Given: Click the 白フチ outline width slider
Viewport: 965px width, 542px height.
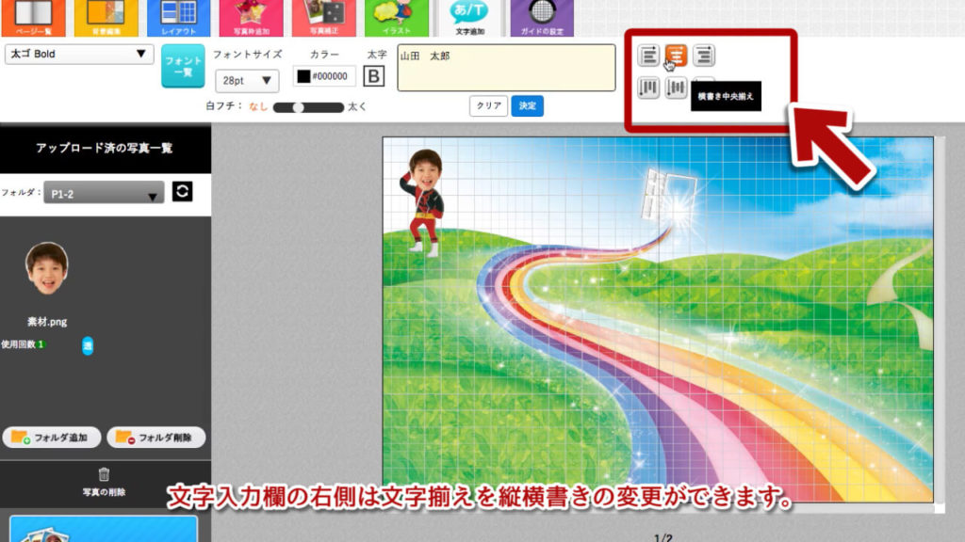Looking at the screenshot, I should tap(308, 107).
